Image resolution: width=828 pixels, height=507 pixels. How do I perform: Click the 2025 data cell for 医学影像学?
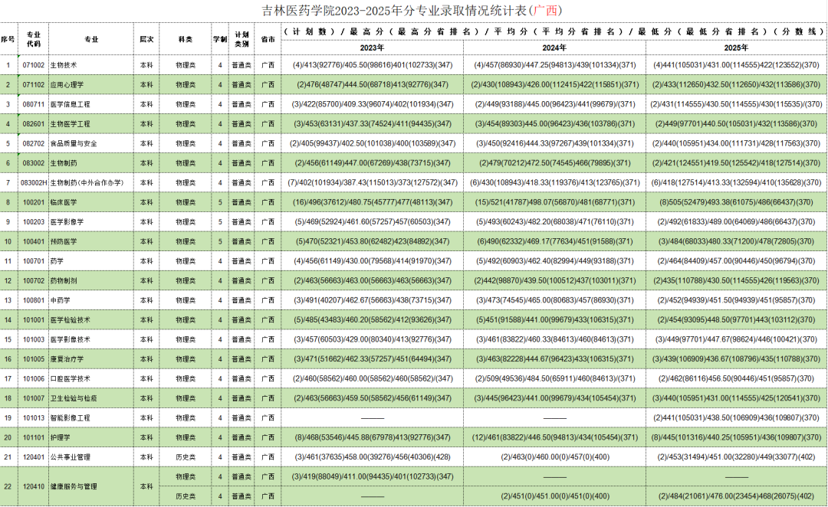(736, 222)
